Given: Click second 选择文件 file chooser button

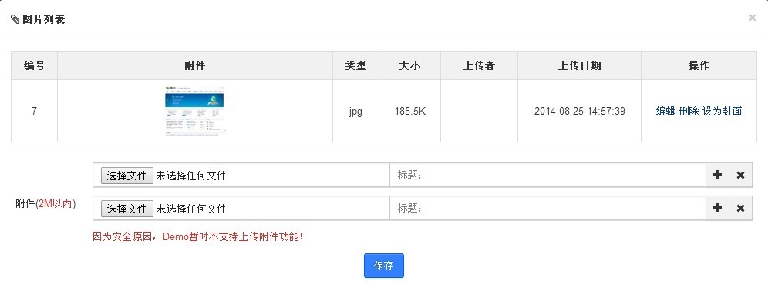Looking at the screenshot, I should pos(126,209).
